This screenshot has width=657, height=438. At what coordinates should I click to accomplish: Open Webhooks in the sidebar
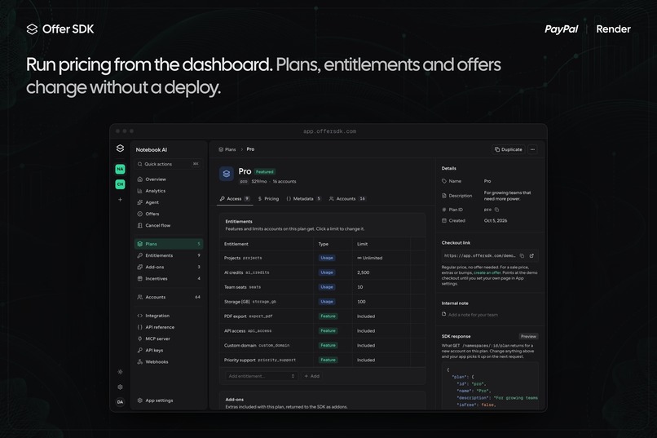click(169, 361)
